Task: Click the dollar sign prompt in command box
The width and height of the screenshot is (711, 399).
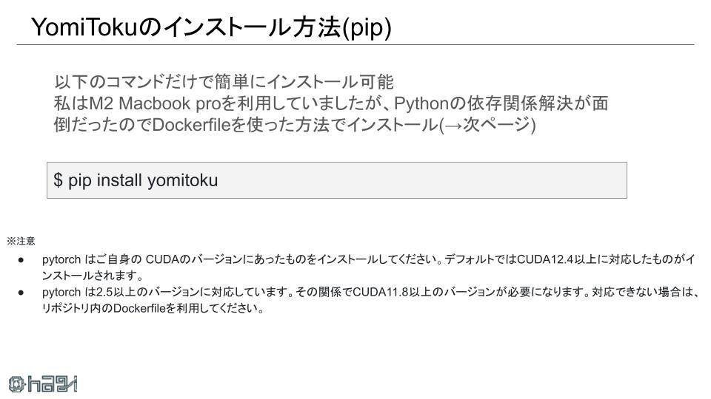Action: click(x=58, y=180)
